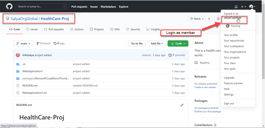Viewport: 265px width, 128px height.
Task: Open HealthCare-Proj repository link
Action: click(x=55, y=19)
